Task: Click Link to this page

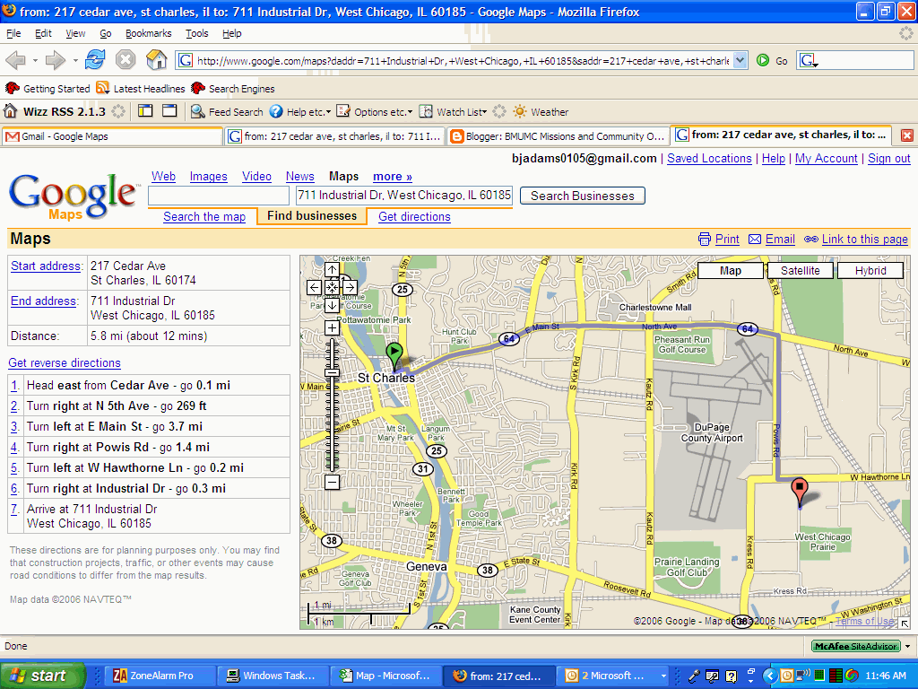Action: pos(865,239)
